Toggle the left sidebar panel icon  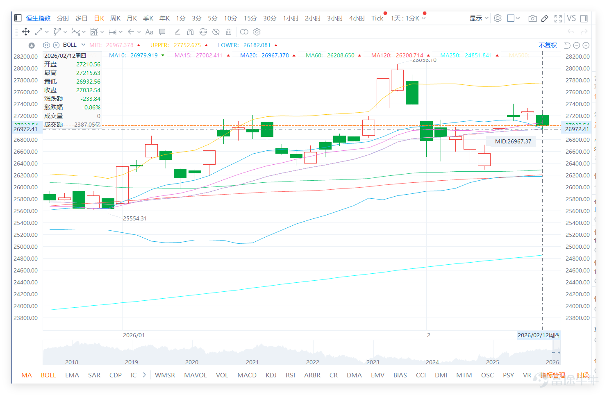[x=18, y=18]
